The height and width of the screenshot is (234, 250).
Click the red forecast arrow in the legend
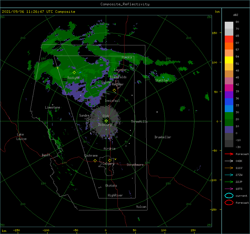[229, 154]
